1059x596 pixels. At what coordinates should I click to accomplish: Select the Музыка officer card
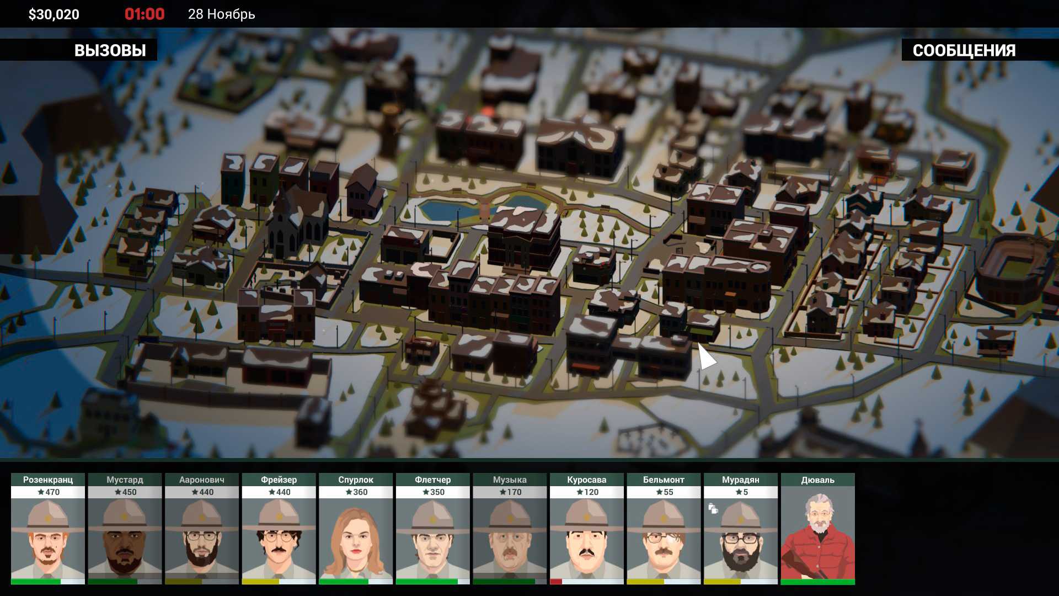(510, 538)
